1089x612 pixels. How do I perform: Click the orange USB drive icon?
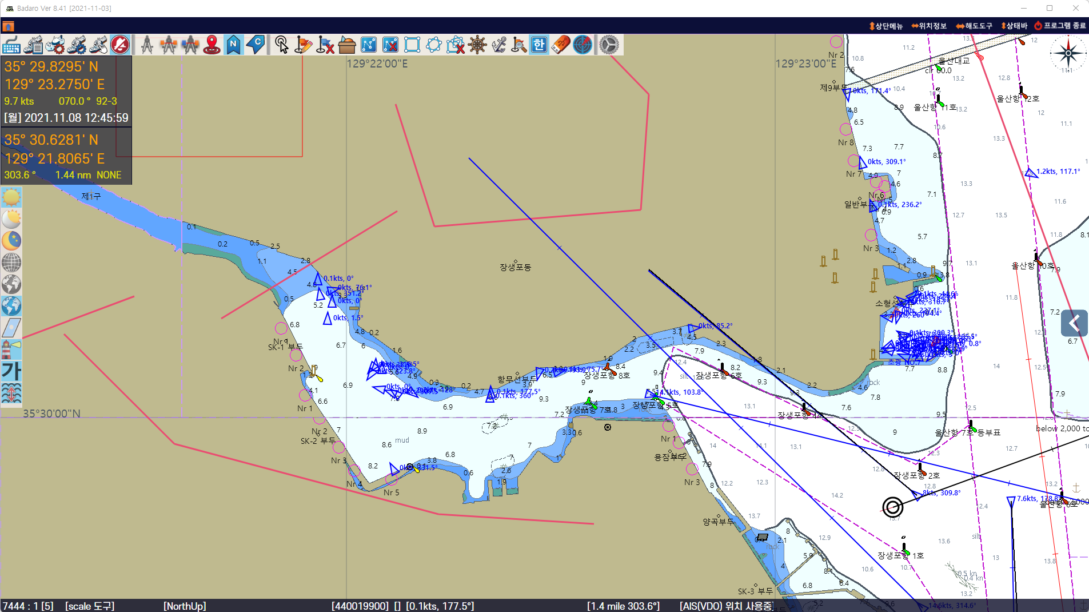[561, 45]
